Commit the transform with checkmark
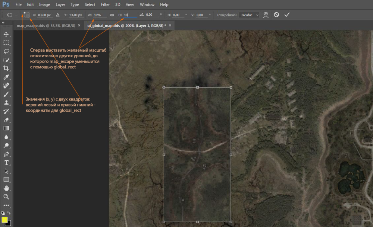 pos(286,15)
